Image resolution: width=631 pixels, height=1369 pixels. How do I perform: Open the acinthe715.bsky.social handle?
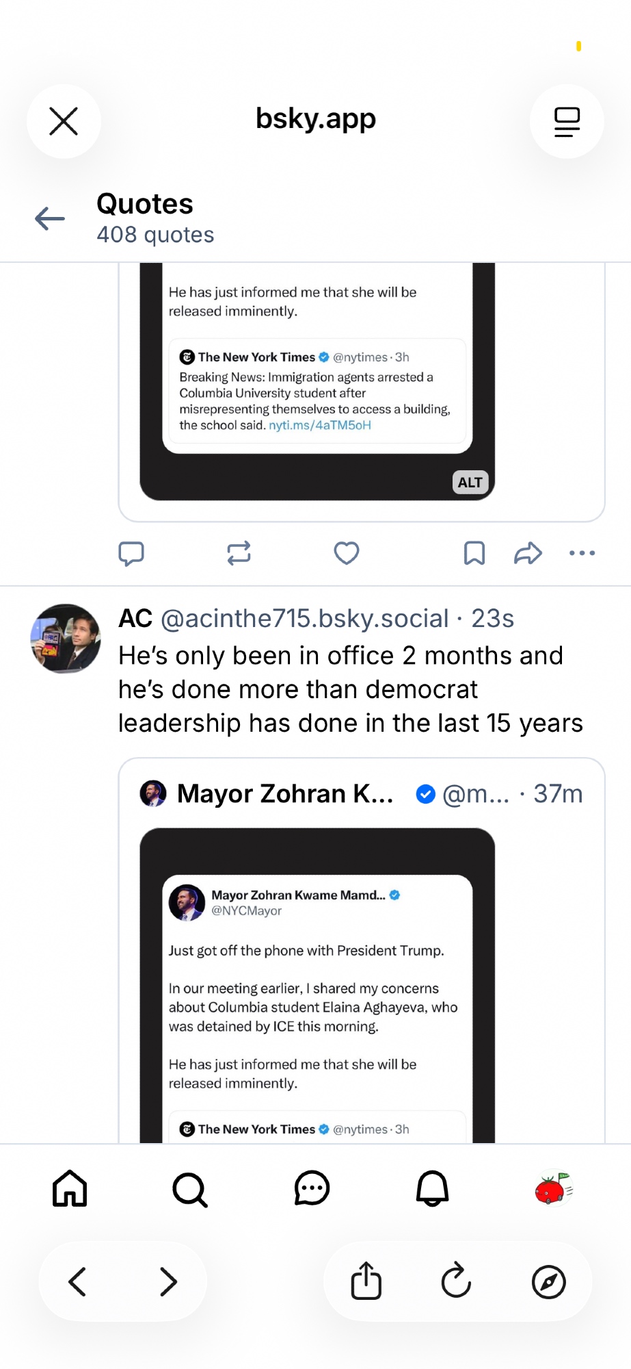[304, 619]
